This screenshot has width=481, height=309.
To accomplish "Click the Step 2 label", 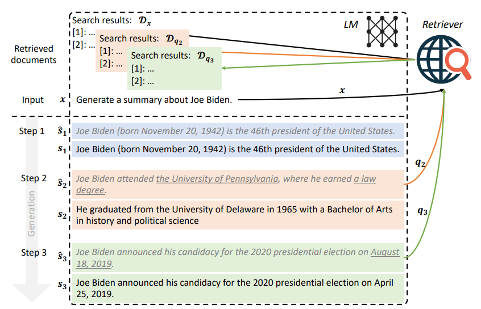I will coord(34,178).
